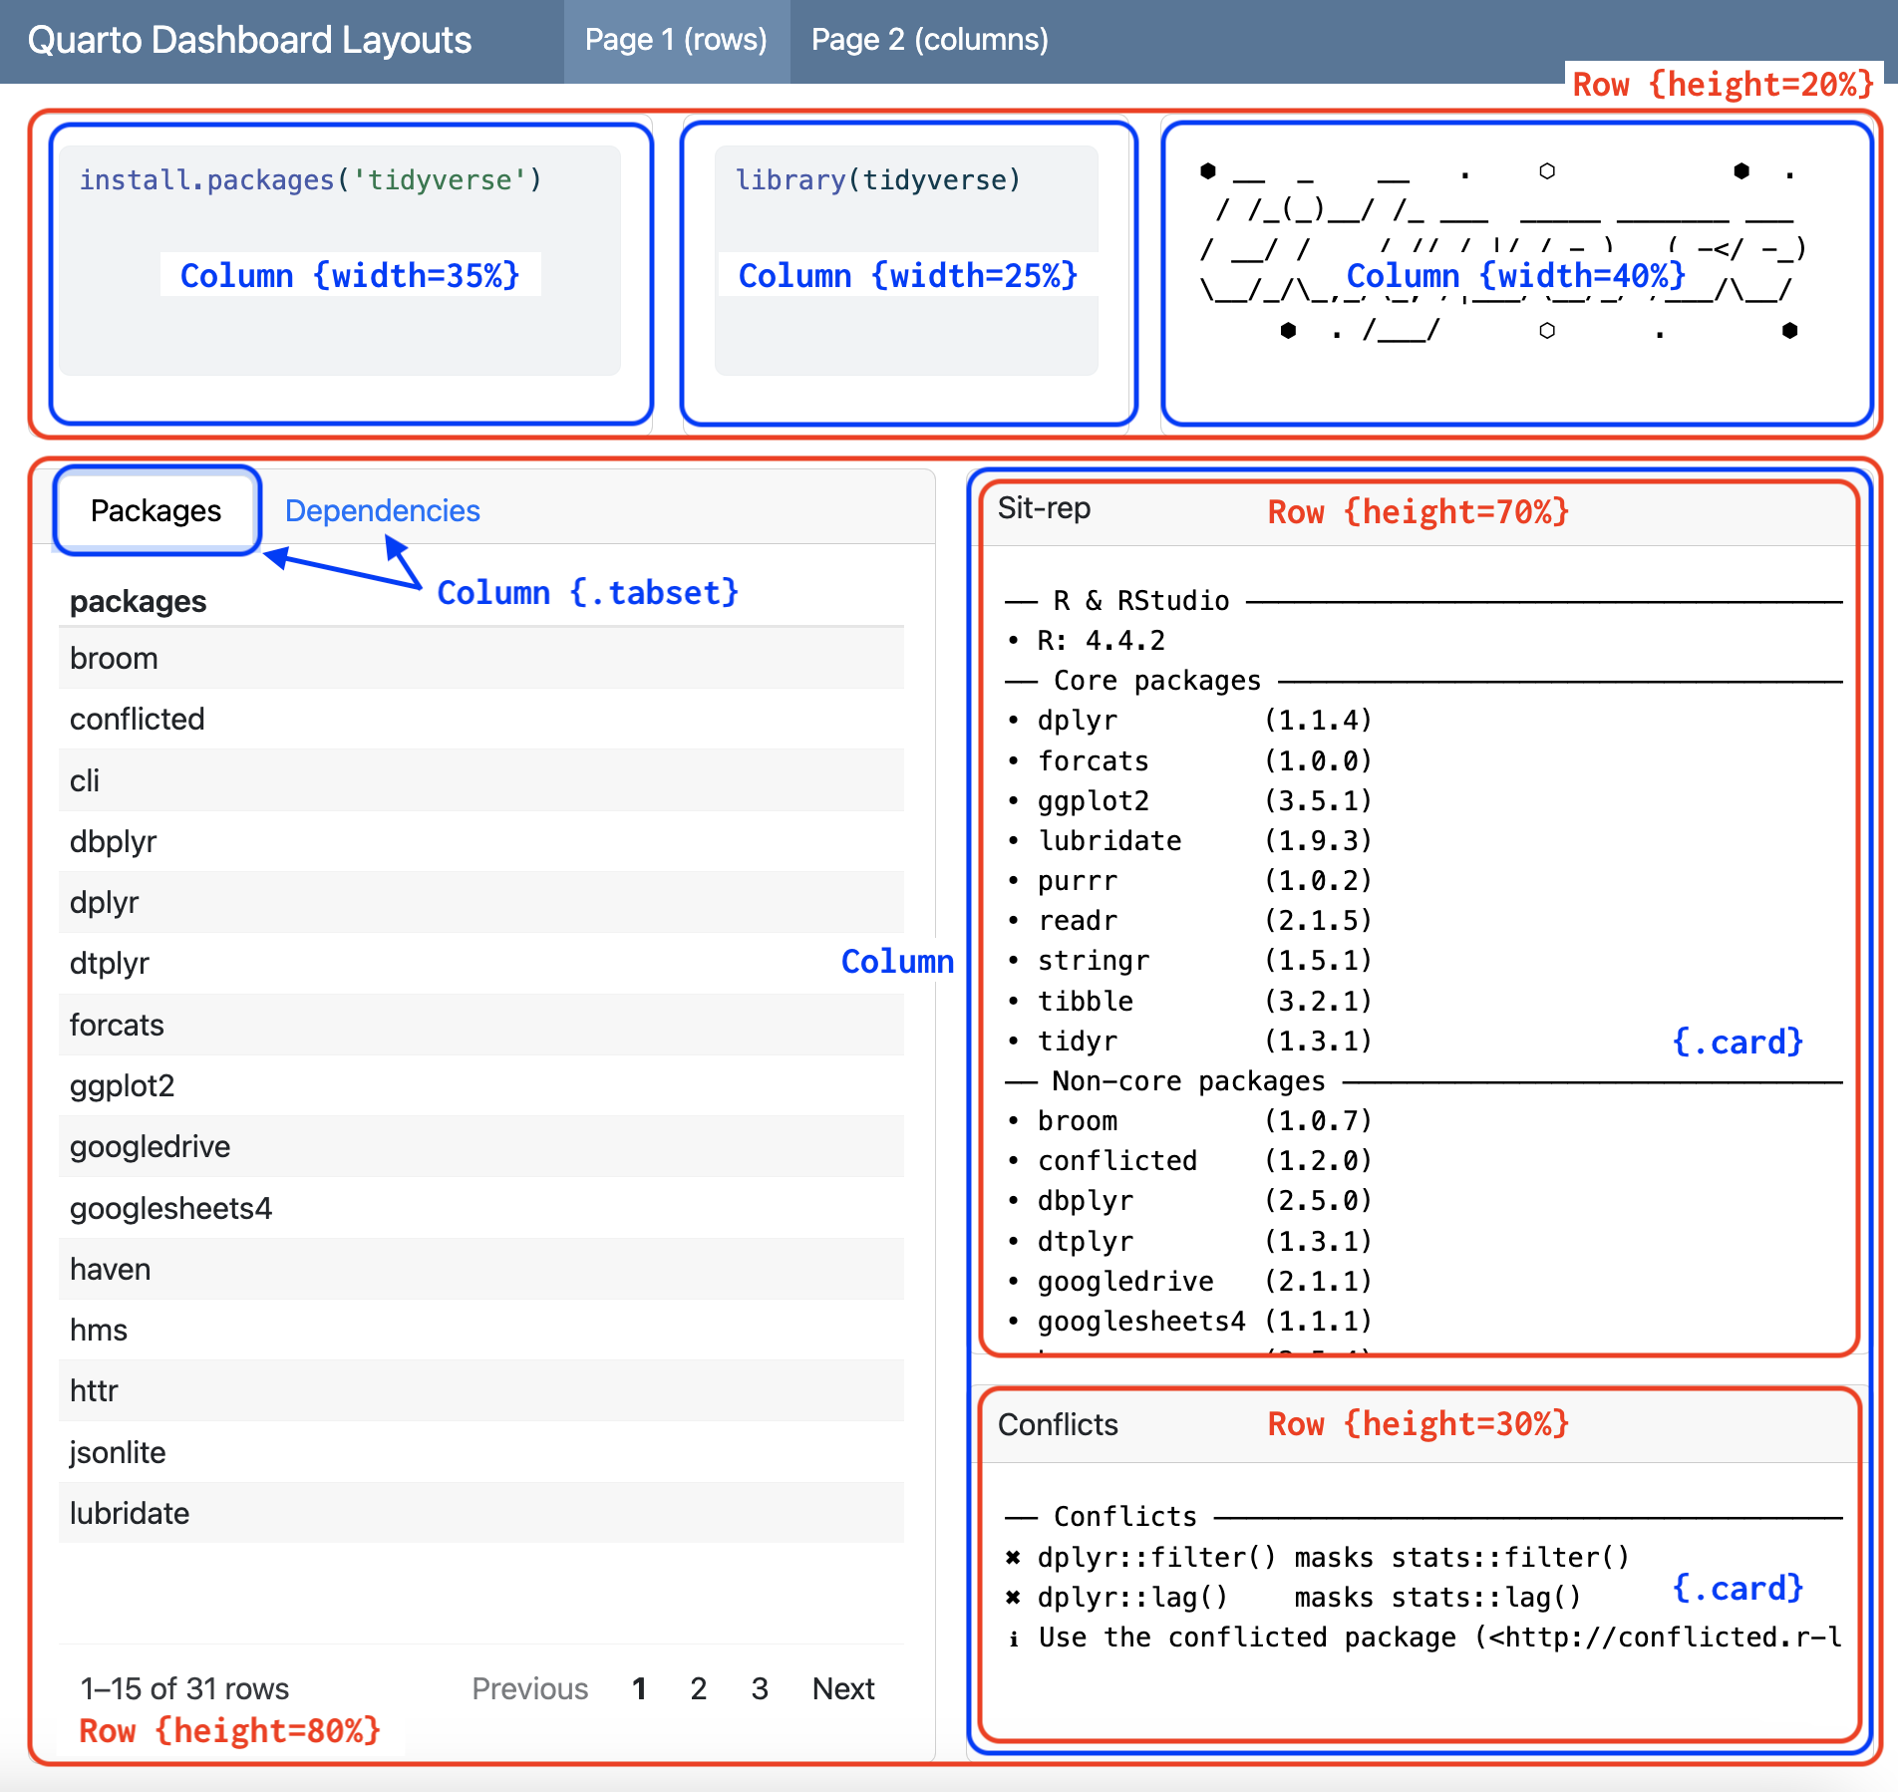Click the Quarto Dashboard Layouts navbar title

(250, 40)
